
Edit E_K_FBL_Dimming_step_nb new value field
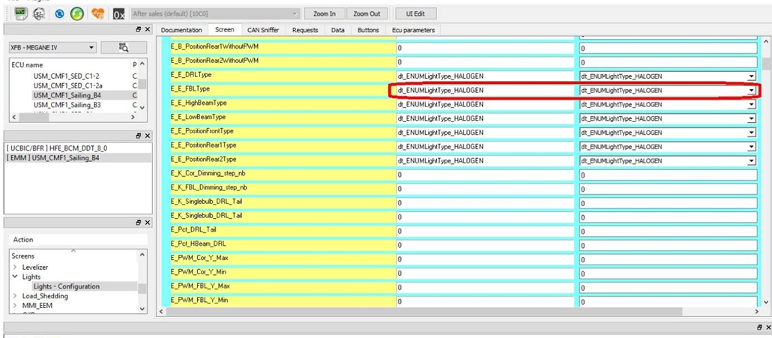(x=668, y=190)
